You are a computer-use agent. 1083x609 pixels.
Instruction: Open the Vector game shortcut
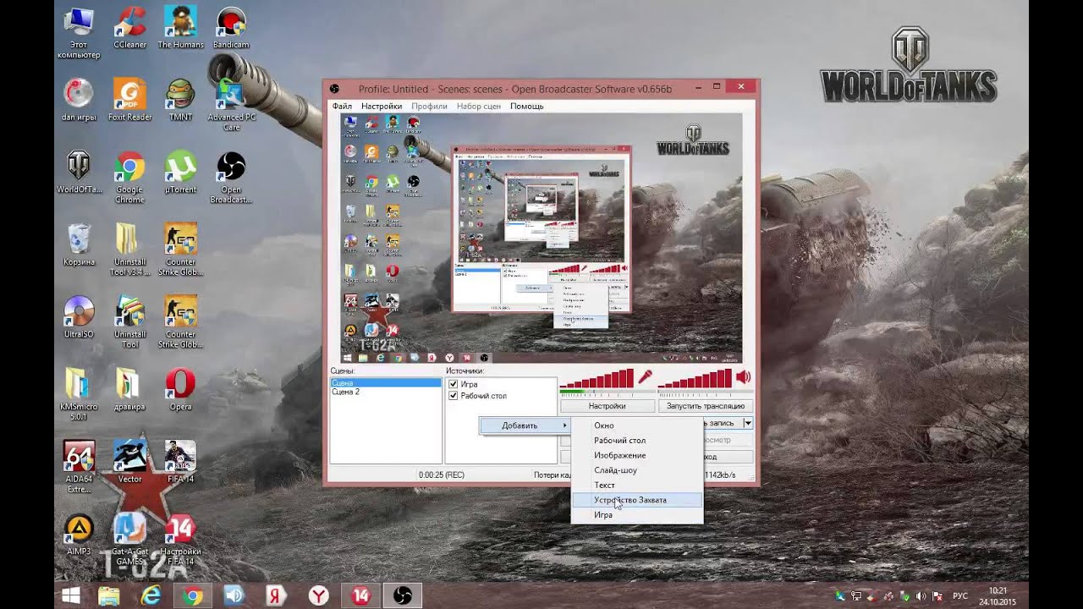[129, 462]
